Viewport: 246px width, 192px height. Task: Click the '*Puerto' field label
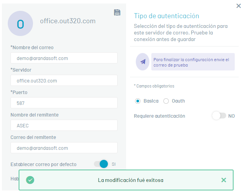coord(19,93)
